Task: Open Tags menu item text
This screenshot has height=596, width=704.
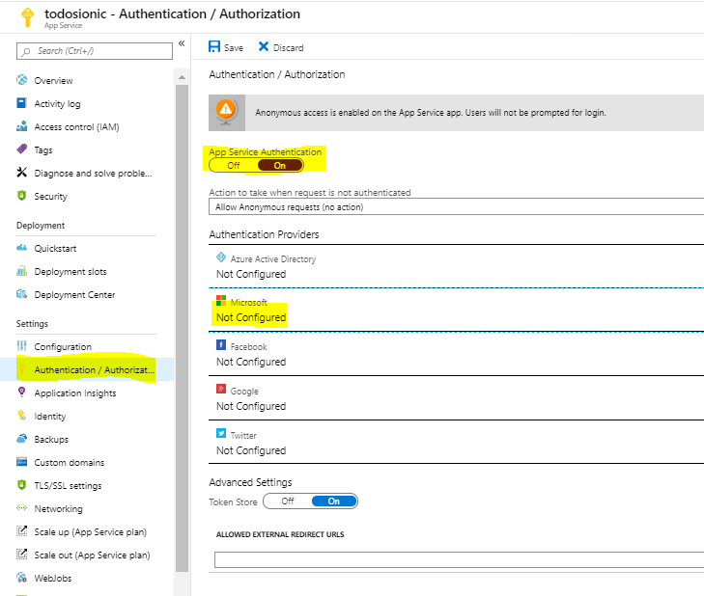Action: [43, 150]
